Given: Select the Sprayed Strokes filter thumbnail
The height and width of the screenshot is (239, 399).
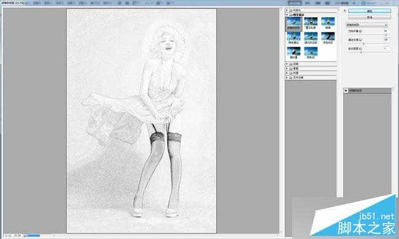Looking at the screenshot, I should [x=293, y=38].
